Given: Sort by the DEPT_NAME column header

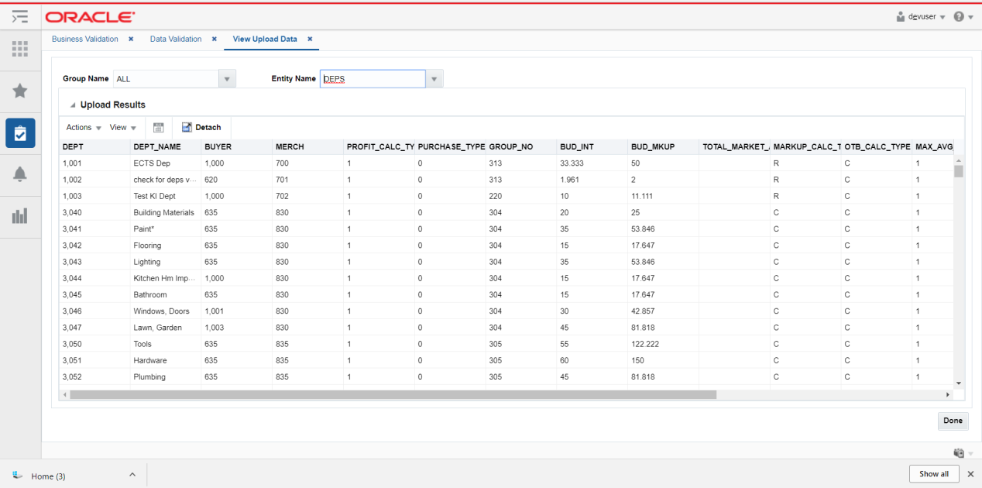Looking at the screenshot, I should (x=166, y=147).
